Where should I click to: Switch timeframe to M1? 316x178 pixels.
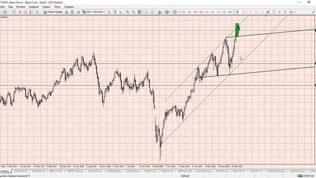[x=184, y=12]
